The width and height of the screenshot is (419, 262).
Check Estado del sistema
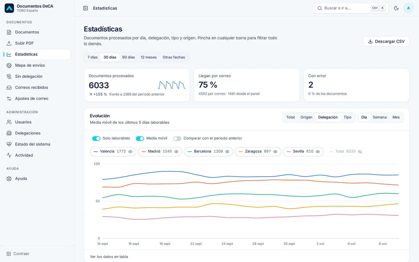[37, 144]
